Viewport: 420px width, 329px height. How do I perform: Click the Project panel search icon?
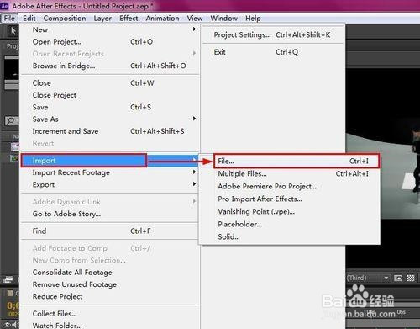11,121
